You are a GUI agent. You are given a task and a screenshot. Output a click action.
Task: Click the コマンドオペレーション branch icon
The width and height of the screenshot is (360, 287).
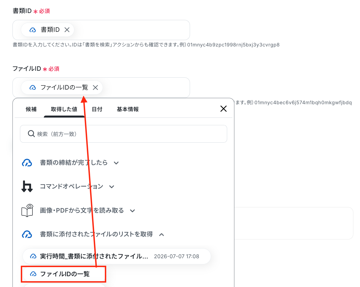27,186
